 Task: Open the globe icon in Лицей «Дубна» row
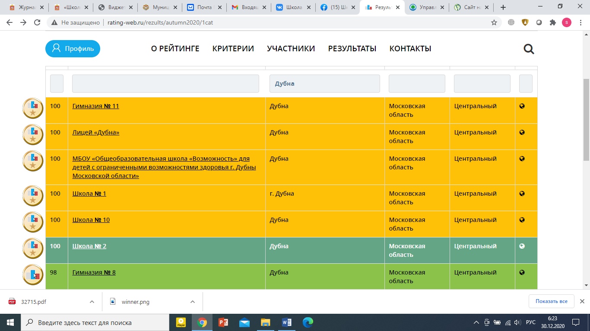tap(522, 132)
